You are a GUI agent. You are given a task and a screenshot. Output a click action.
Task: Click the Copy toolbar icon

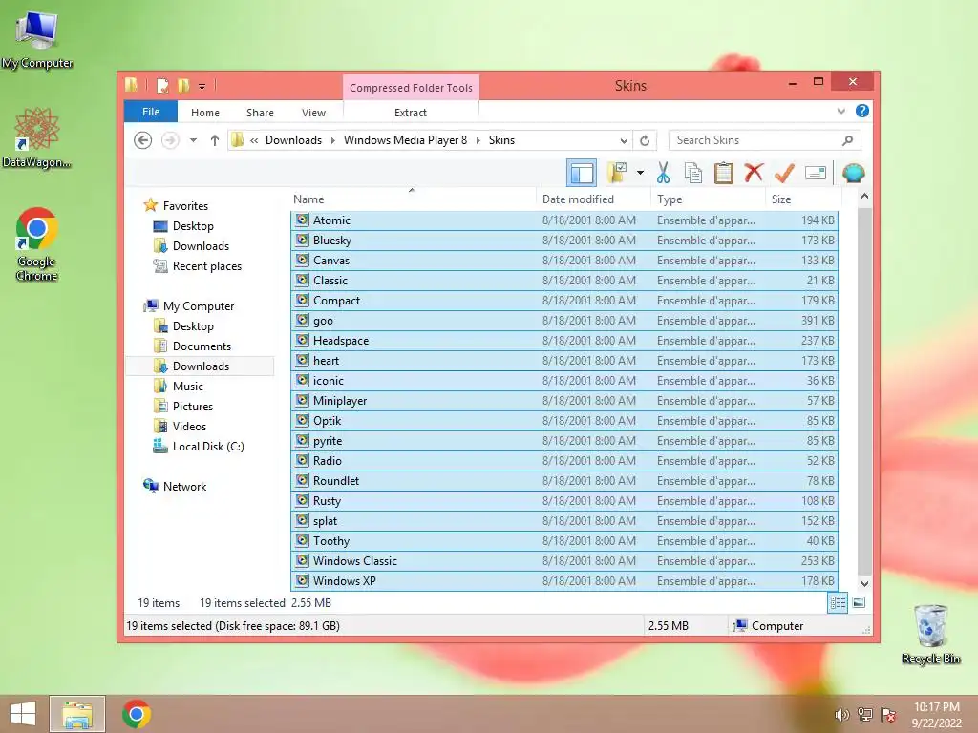[693, 173]
